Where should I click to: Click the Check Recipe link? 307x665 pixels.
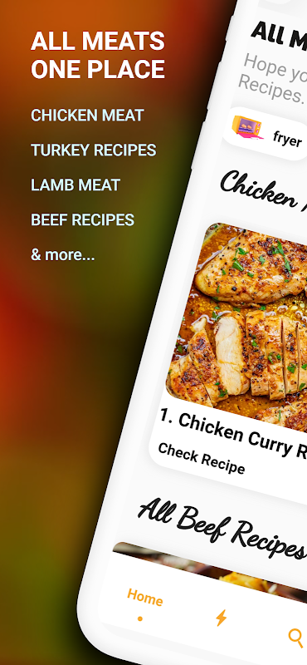201,459
